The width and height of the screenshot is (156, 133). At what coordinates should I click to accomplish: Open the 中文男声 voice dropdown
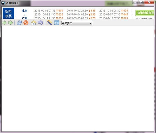pyautogui.click(x=77, y=23)
